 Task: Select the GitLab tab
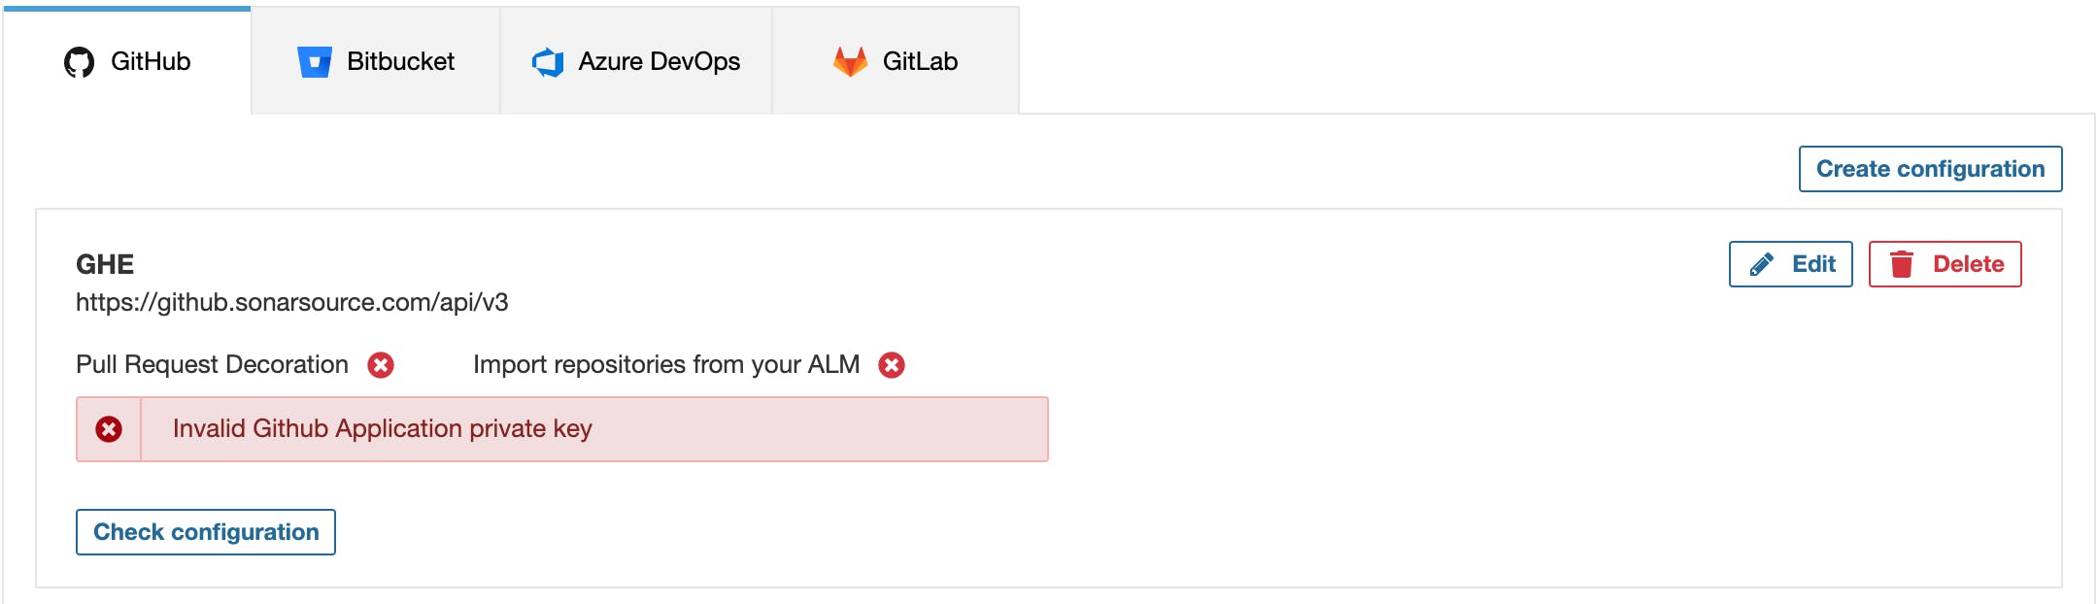click(x=896, y=62)
